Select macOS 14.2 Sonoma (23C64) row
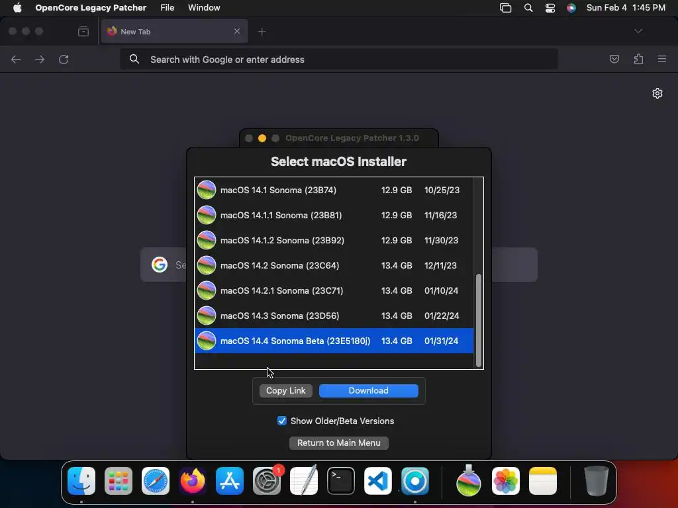678x508 pixels. [x=334, y=265]
